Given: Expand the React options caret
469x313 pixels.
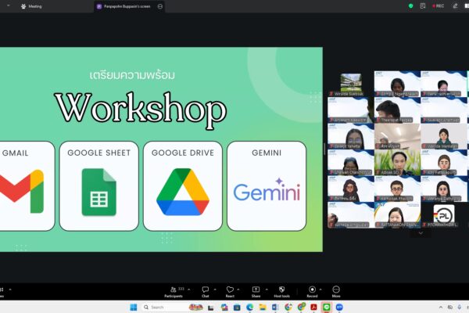Looking at the screenshot, I should pos(238,290).
